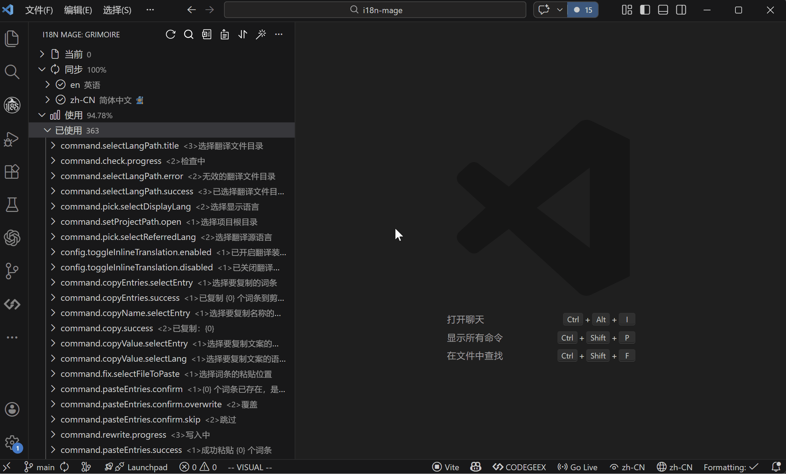Click the search icon in Grimoire panel
The image size is (786, 474).
[x=189, y=34]
